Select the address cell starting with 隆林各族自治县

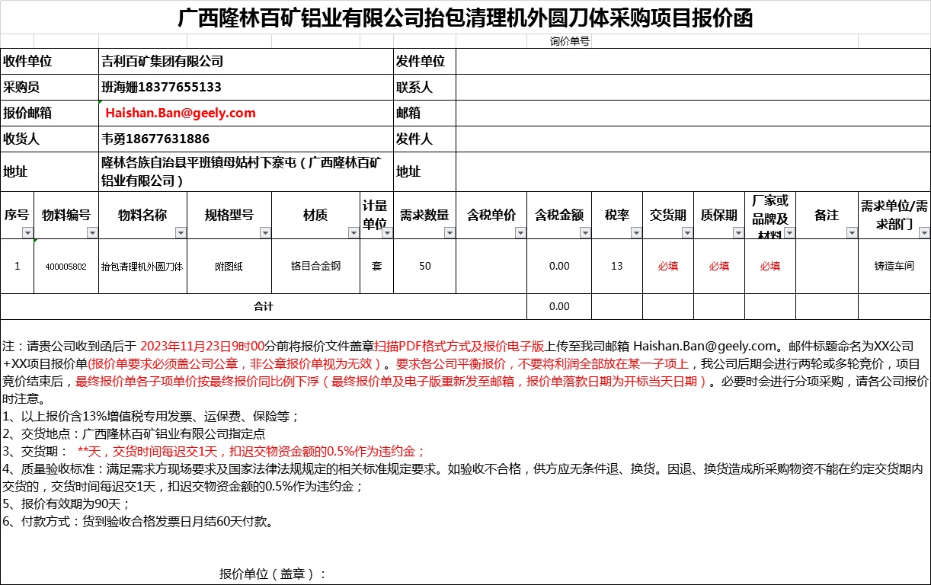pos(245,171)
